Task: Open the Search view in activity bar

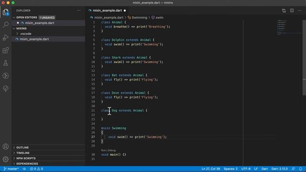Action: (6, 24)
